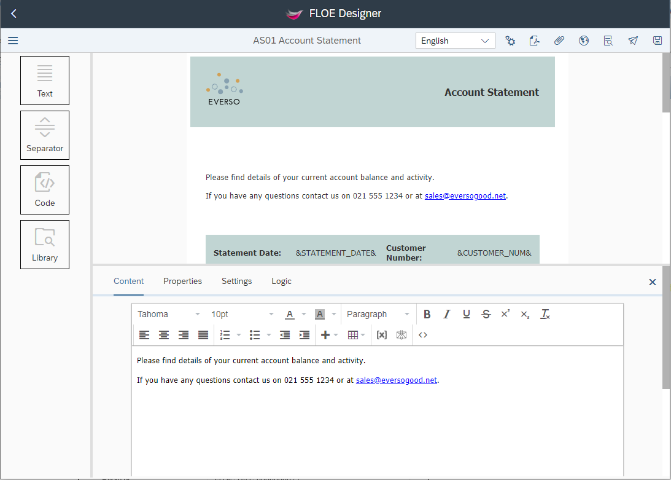
Task: Open the Logic tab
Action: pyautogui.click(x=281, y=281)
